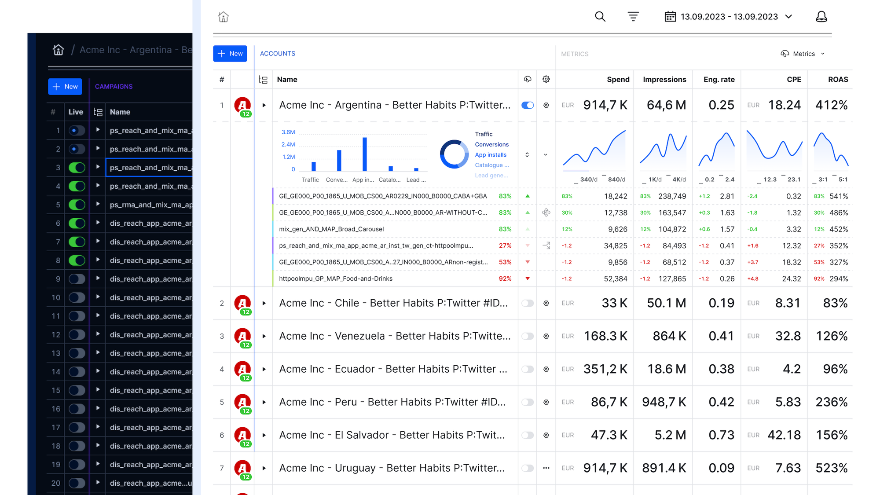Sort by the Impressions column header
Image resolution: width=880 pixels, height=495 pixels.
click(x=664, y=80)
